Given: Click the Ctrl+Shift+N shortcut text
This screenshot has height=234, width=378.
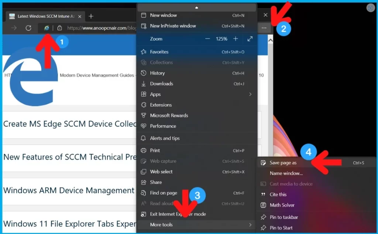Looking at the screenshot, I should tap(233, 26).
